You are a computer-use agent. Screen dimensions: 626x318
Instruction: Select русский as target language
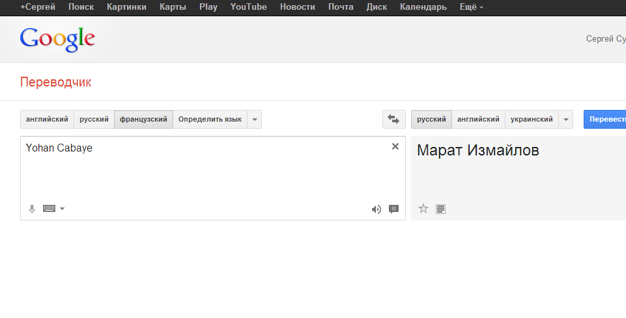(431, 119)
